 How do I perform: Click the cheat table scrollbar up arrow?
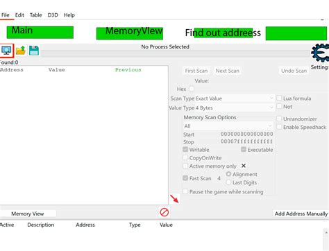(326, 232)
